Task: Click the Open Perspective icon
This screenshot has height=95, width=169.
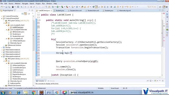Action: (160, 7)
